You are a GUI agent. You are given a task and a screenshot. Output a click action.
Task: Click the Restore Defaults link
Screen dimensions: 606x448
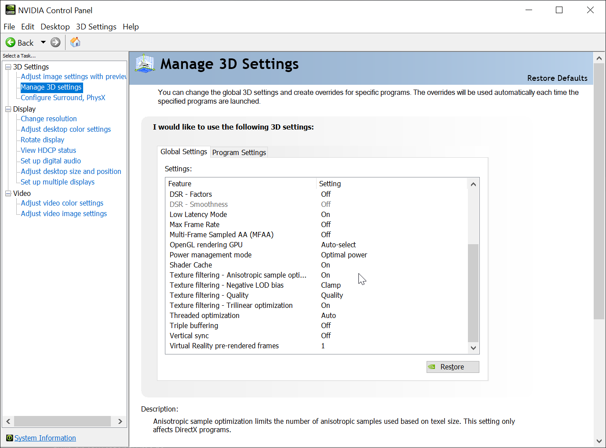557,78
